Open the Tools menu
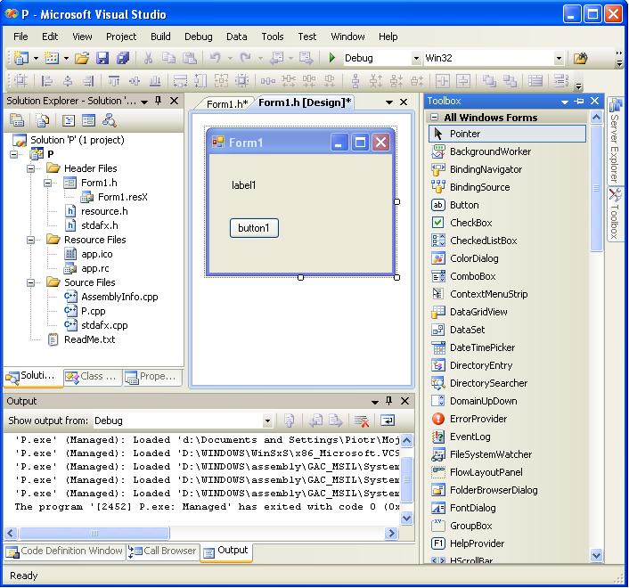The width and height of the screenshot is (629, 588). click(273, 37)
